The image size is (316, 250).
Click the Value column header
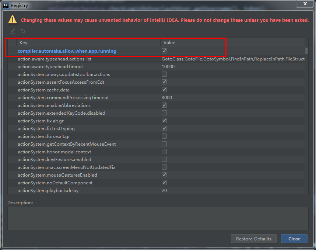coord(232,42)
